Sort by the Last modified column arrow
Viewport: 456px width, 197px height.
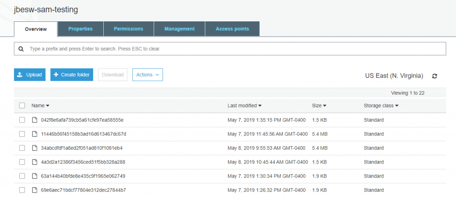(x=260, y=106)
